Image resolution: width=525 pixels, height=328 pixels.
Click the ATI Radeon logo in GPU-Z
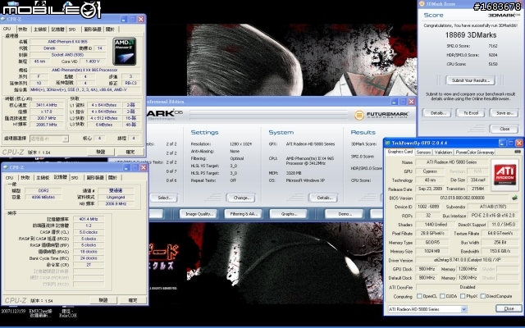(x=505, y=173)
